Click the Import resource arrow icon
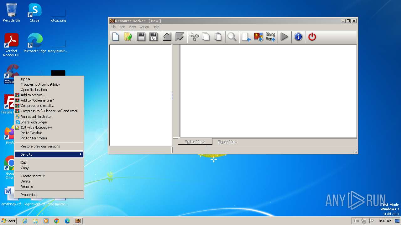This screenshot has width=401, height=225. [167, 37]
